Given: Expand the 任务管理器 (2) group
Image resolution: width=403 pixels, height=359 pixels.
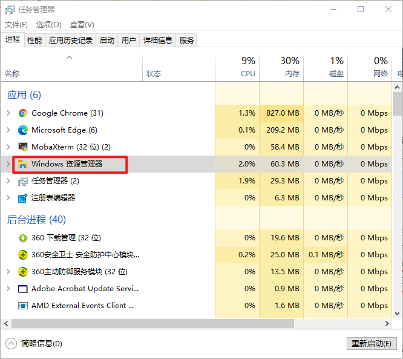Looking at the screenshot, I should click(x=8, y=181).
